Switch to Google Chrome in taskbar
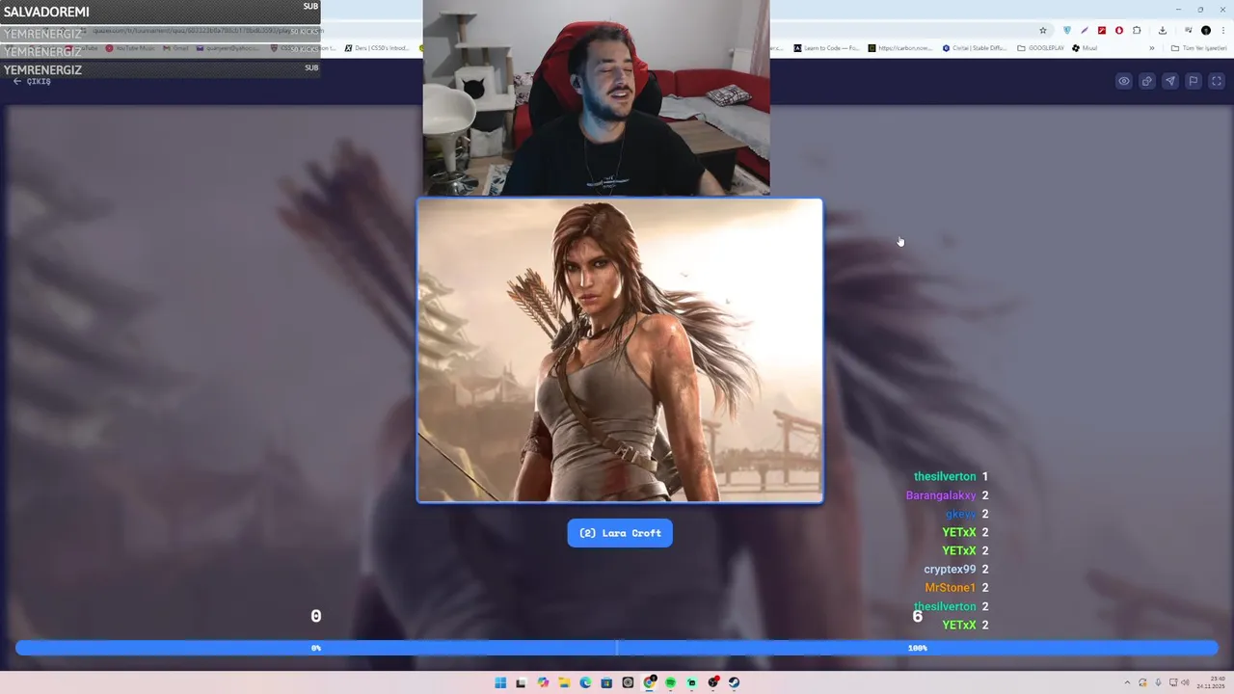This screenshot has height=694, width=1234. 649,682
